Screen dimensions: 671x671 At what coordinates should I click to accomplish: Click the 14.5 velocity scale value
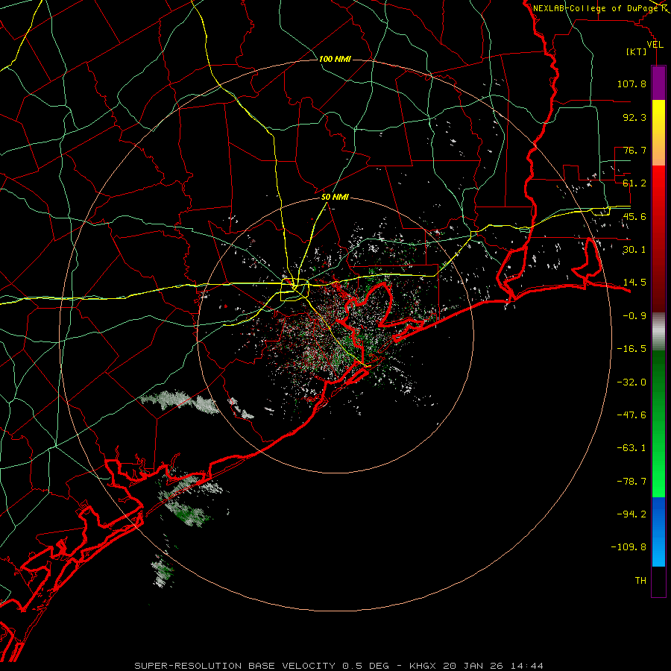634,283
